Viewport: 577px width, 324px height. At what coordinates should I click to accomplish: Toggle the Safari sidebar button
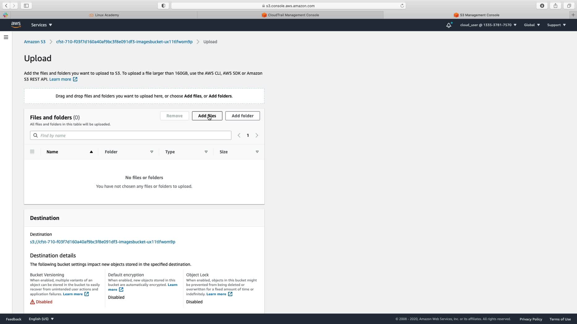coord(26,6)
